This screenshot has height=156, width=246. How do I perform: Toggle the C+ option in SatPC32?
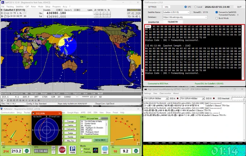click(5, 13)
